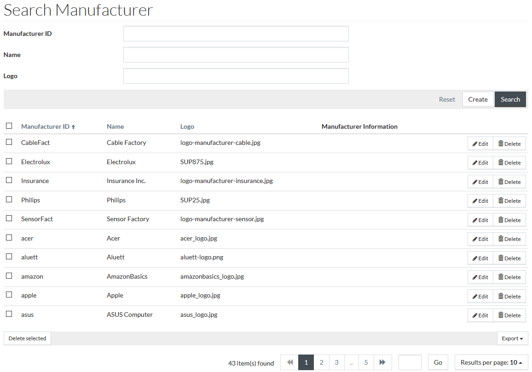Delete the Insurance manufacturer
This screenshot has height=372, width=532.
(x=509, y=182)
